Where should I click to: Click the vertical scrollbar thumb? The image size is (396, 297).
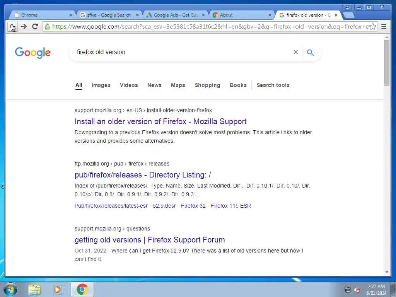(x=387, y=63)
